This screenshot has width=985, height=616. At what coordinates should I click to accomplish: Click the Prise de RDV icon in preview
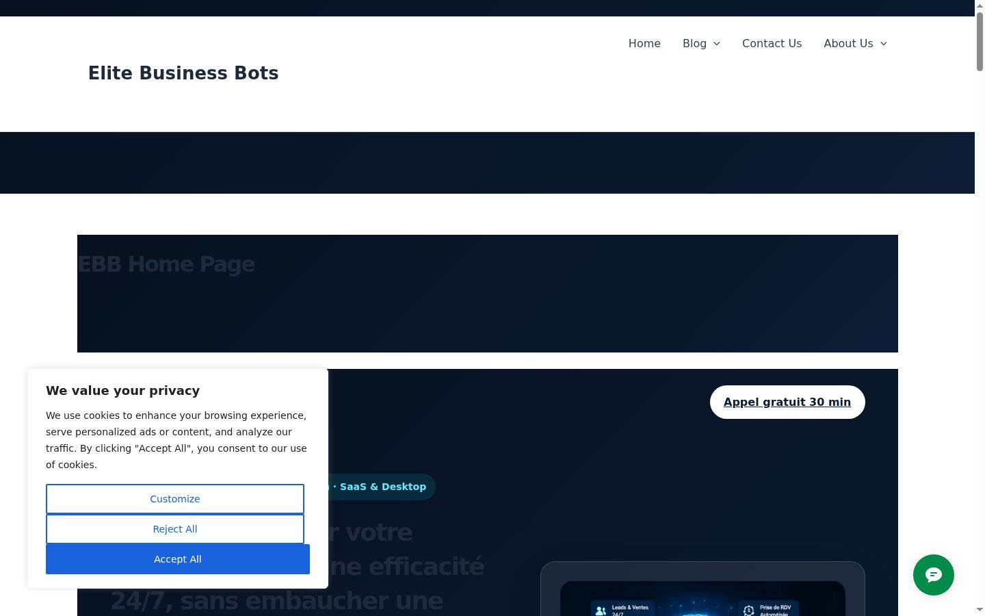coord(749,611)
